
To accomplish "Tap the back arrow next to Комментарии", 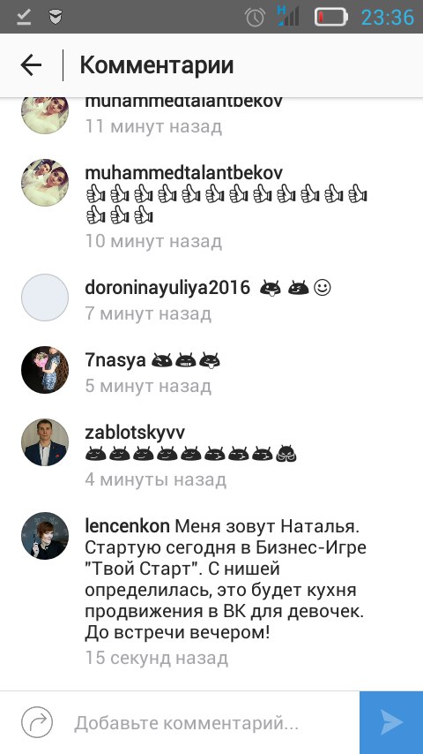I will point(31,65).
